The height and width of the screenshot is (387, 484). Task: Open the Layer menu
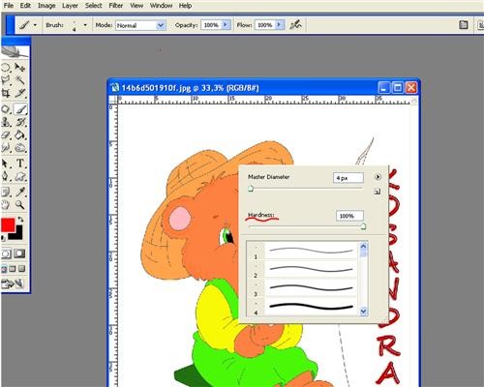click(70, 6)
